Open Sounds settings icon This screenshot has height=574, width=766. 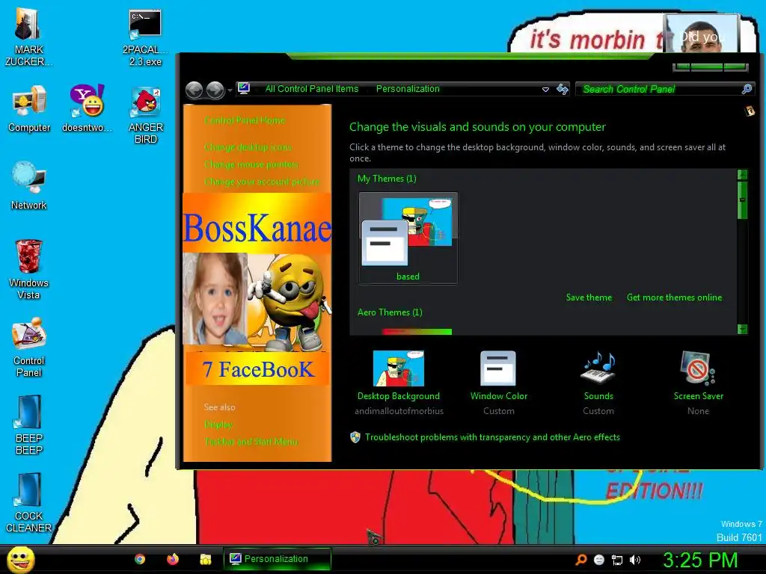598,368
